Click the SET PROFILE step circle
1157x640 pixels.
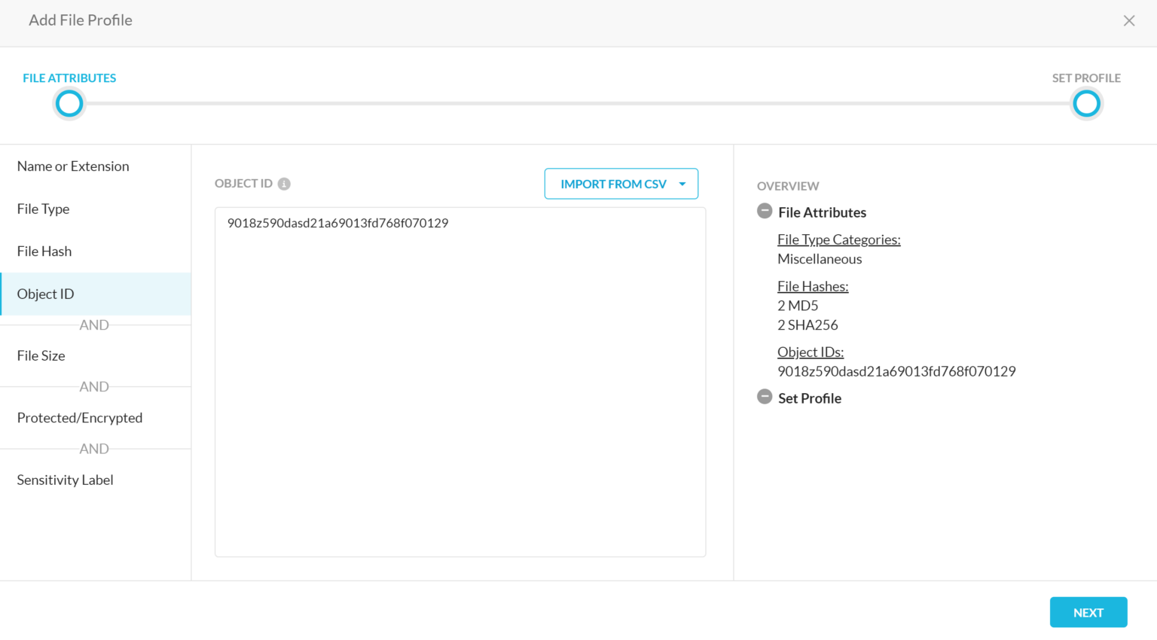pyautogui.click(x=1086, y=103)
